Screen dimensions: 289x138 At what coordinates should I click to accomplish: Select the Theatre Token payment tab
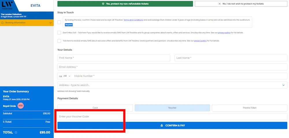(x=250, y=108)
